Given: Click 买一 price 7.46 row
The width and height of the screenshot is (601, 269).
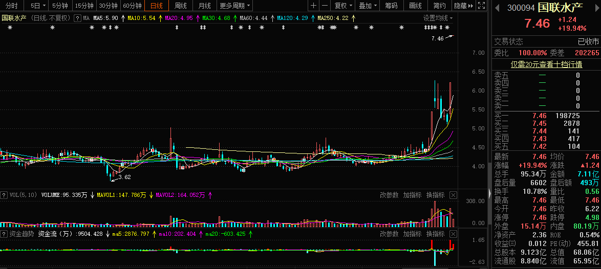Looking at the screenshot, I should pos(546,116).
